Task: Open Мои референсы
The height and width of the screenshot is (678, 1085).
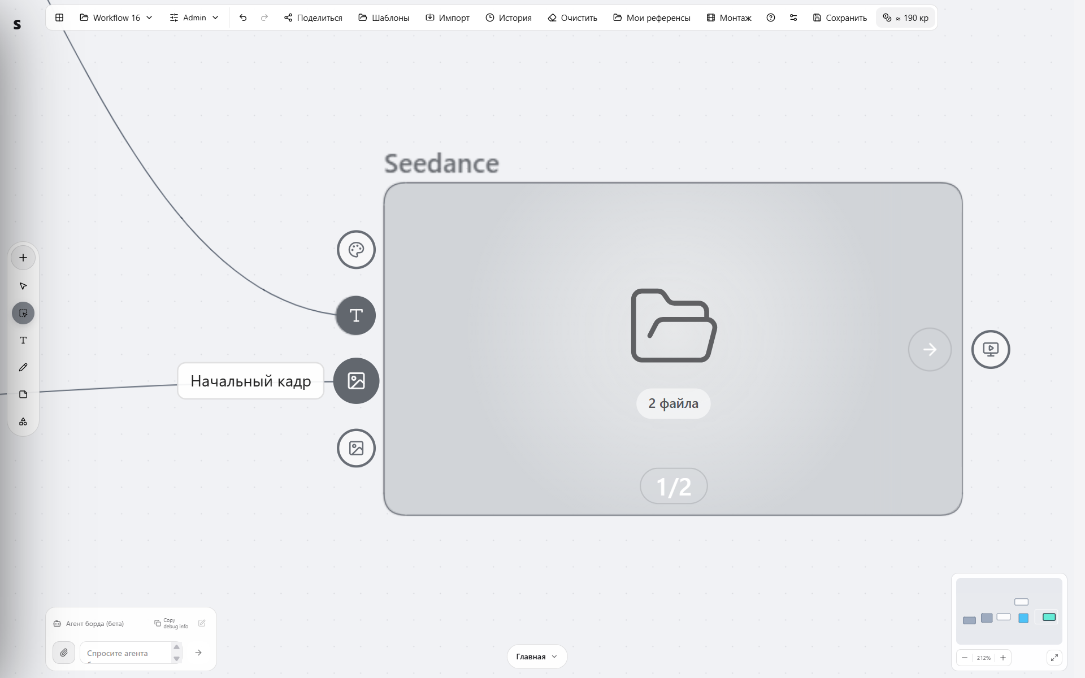Action: [652, 18]
